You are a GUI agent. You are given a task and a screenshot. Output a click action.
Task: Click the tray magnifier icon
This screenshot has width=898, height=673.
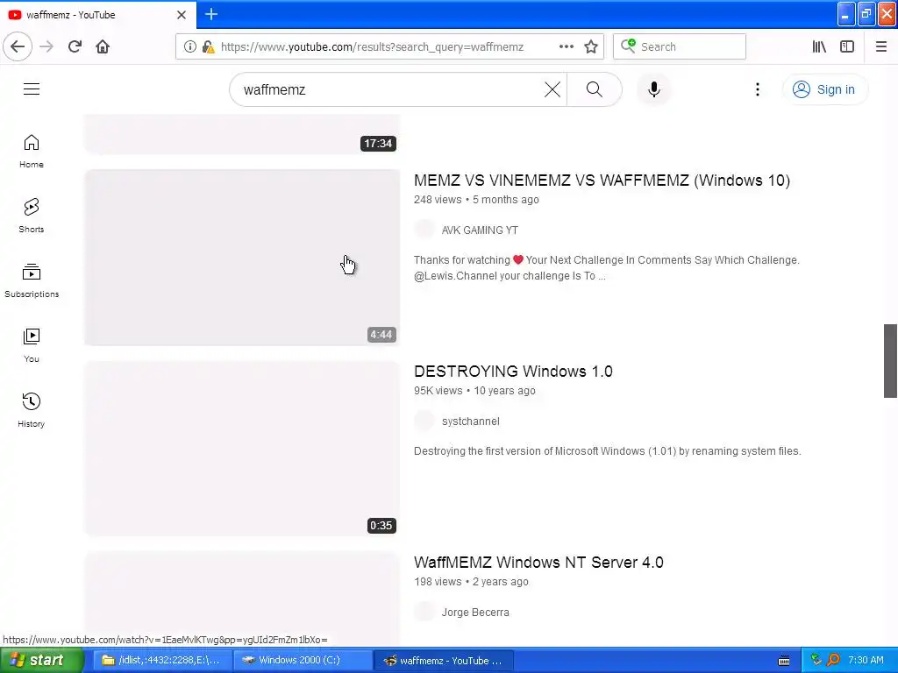[833, 661]
